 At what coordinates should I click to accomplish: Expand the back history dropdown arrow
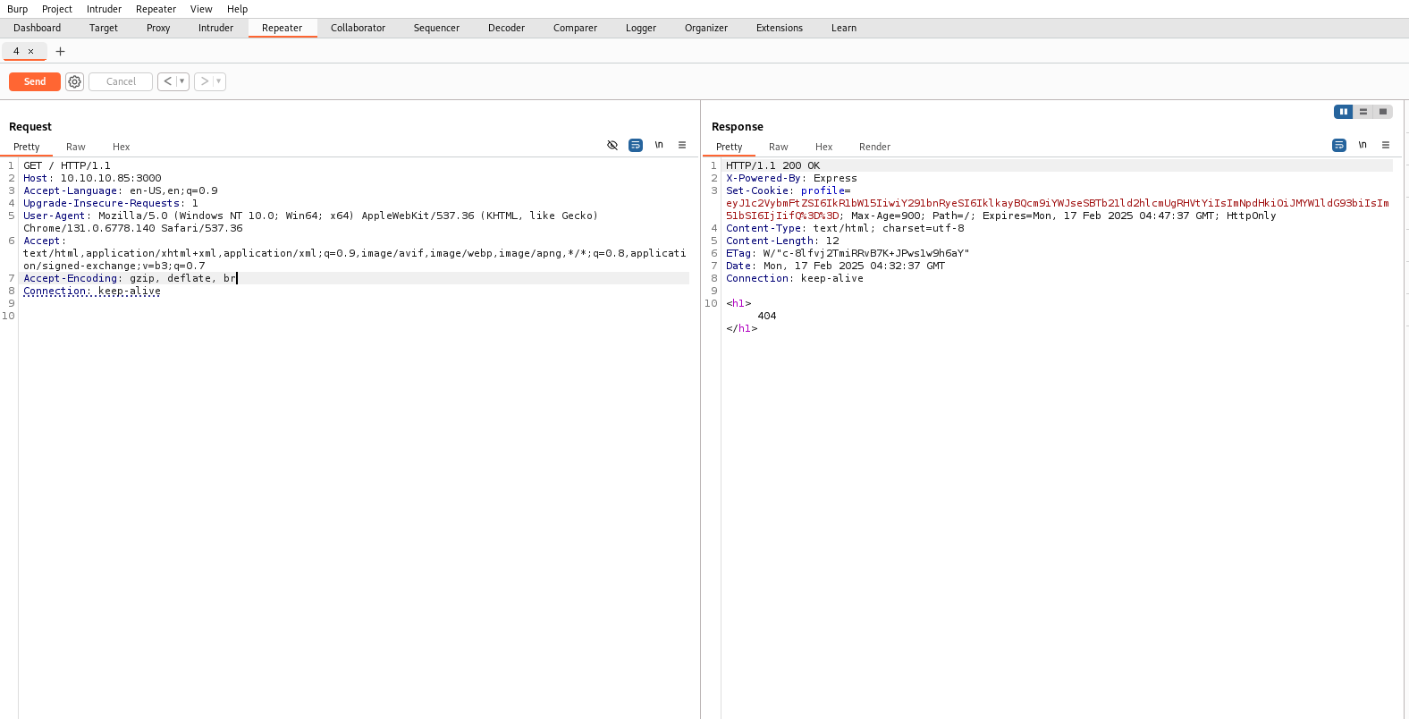point(182,81)
